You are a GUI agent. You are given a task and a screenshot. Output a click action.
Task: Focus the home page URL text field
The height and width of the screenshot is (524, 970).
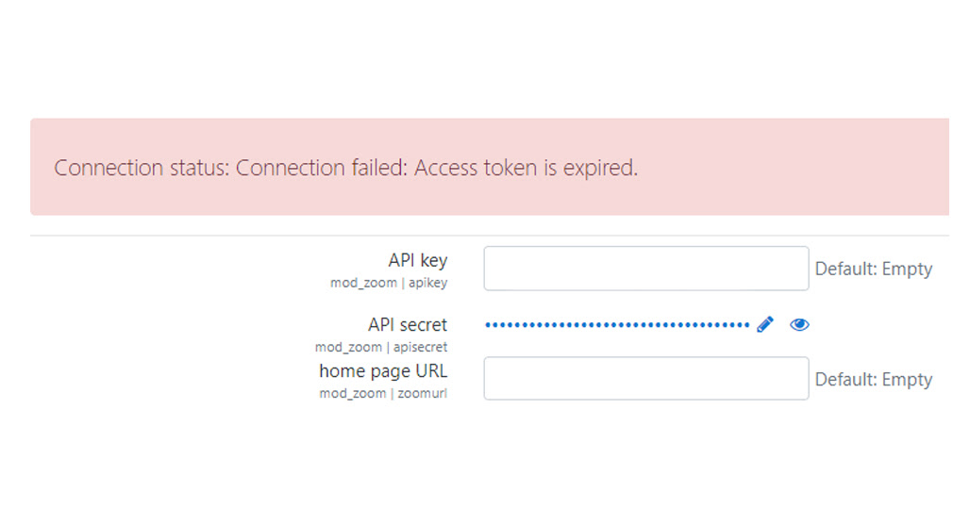tap(645, 378)
